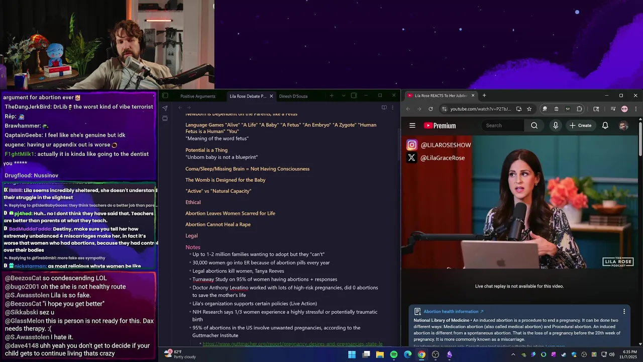
Task: Show hidden system tray icons
Action: [513, 354]
